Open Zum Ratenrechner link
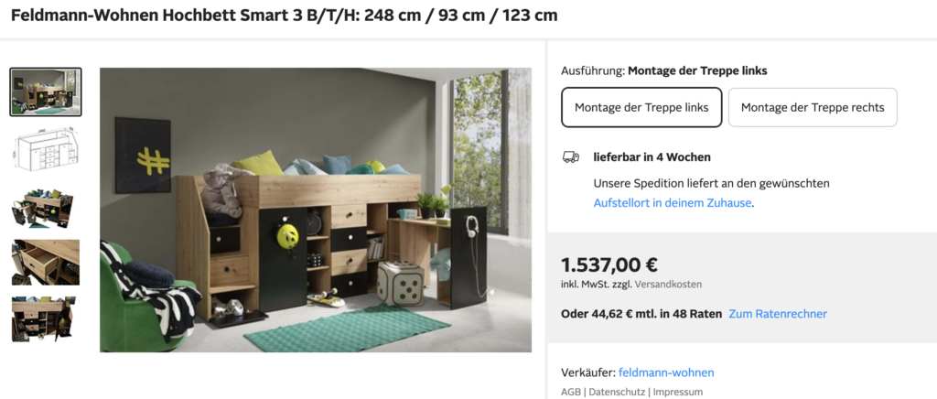 (x=778, y=314)
